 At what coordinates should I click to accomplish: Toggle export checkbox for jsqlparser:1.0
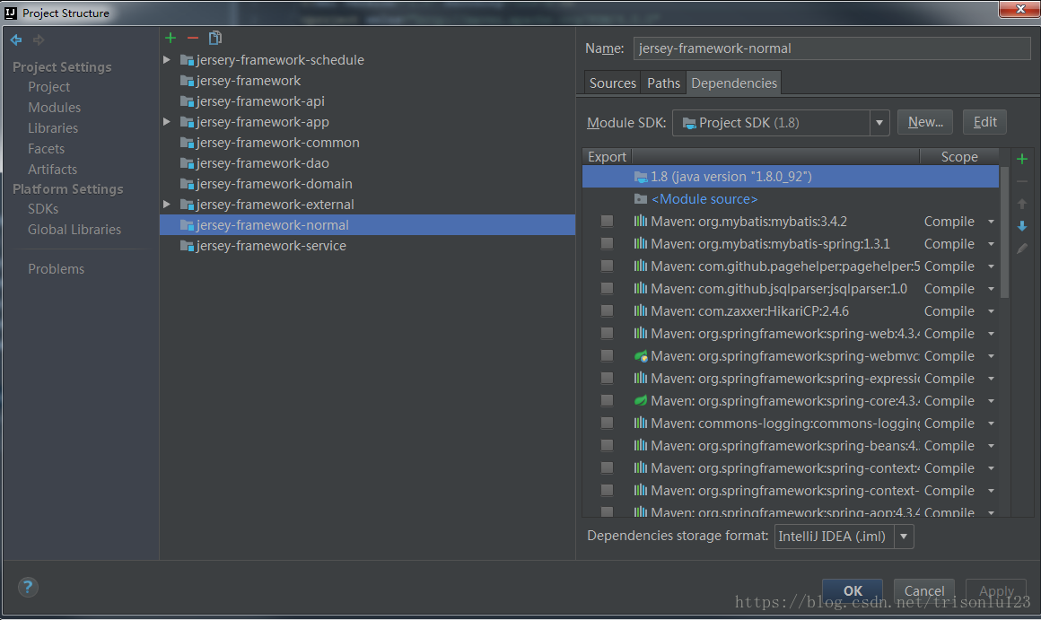click(607, 289)
